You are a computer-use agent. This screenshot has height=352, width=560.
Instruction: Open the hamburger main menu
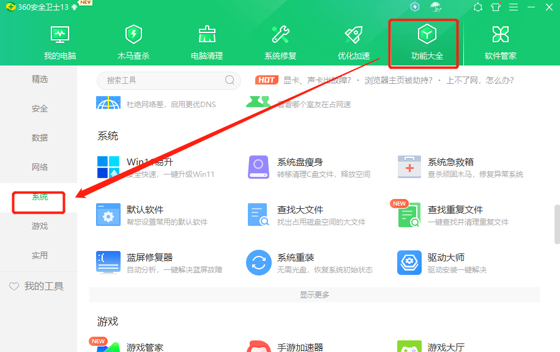(513, 7)
